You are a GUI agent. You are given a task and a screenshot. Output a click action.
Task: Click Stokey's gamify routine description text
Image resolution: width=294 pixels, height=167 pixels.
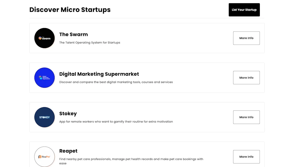116,121
